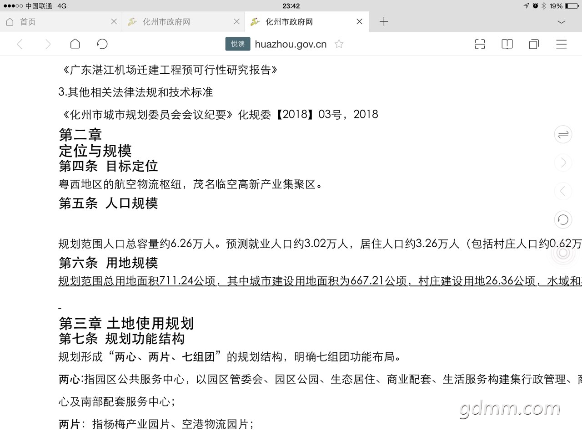Select text 3.其他相关法律法规和技术标准
582x437 pixels.
135,92
